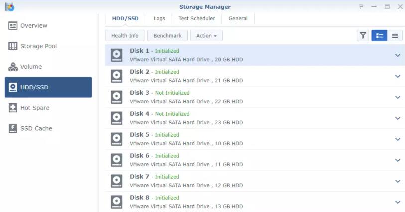Open the Action dropdown menu
The height and width of the screenshot is (212, 405).
(x=206, y=36)
